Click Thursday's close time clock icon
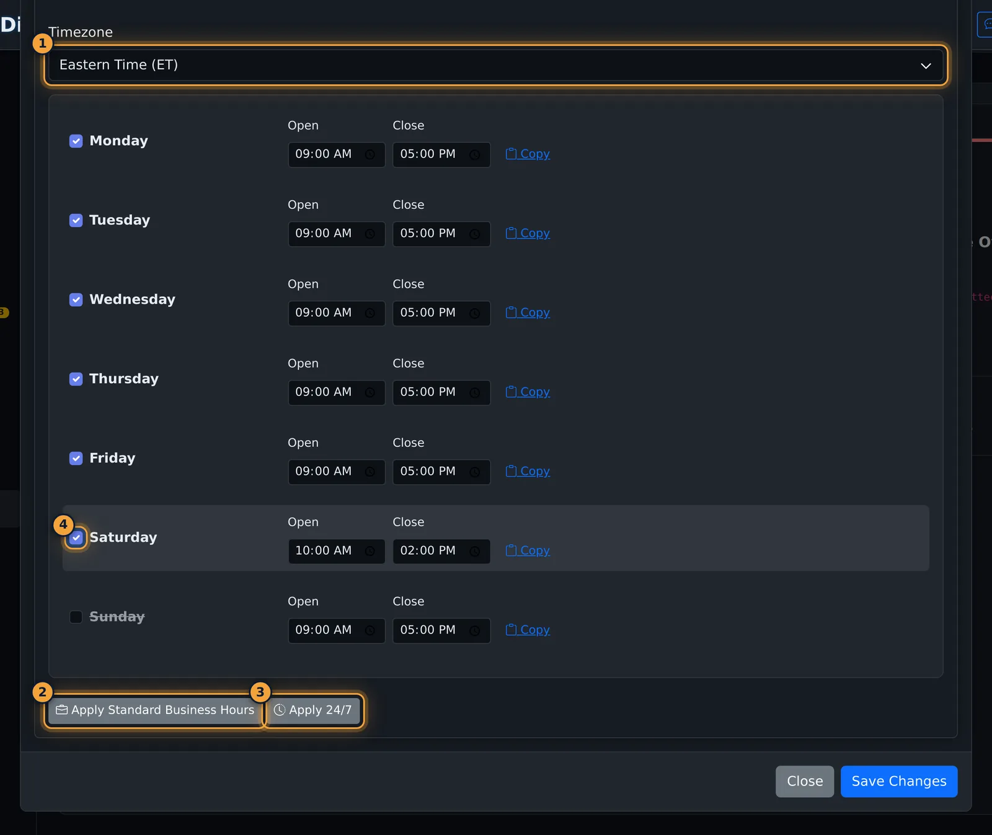992x835 pixels. tap(475, 392)
